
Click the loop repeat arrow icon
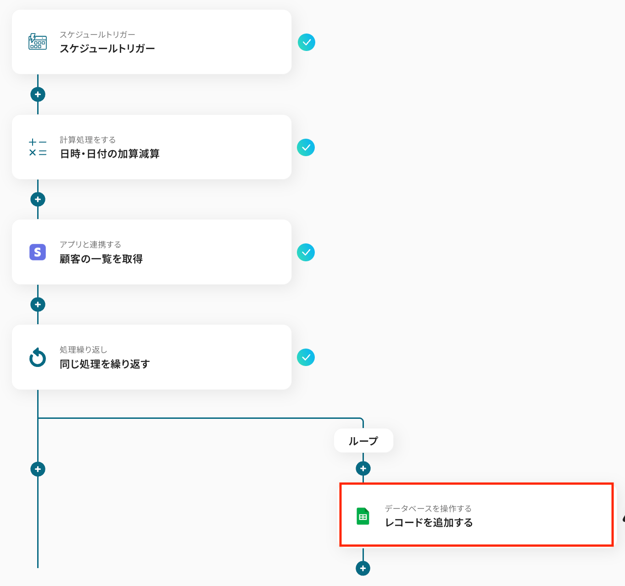(38, 357)
